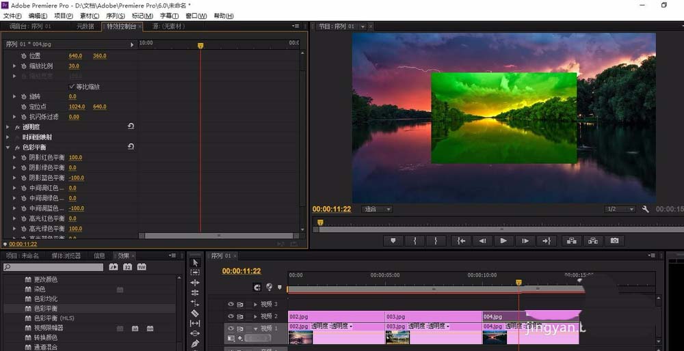Click the effects panel search field
684x351 pixels.
(53, 267)
